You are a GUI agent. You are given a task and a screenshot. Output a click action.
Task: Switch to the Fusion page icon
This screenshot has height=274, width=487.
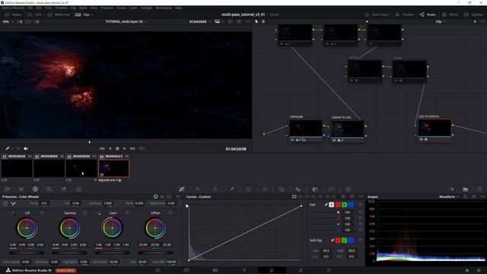tap(243, 270)
